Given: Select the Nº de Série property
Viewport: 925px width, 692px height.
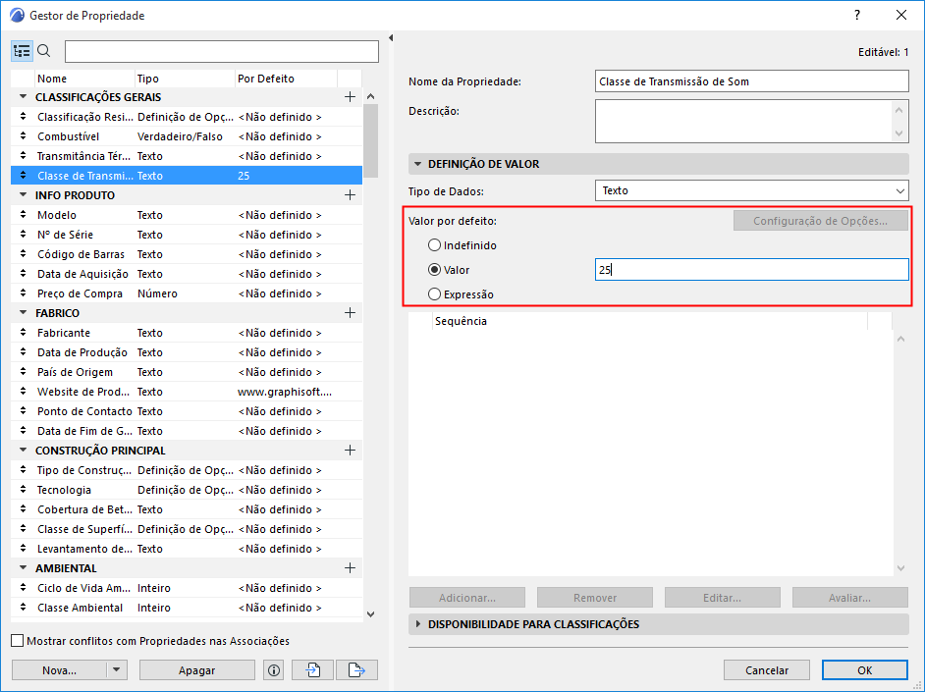Looking at the screenshot, I should [187, 235].
